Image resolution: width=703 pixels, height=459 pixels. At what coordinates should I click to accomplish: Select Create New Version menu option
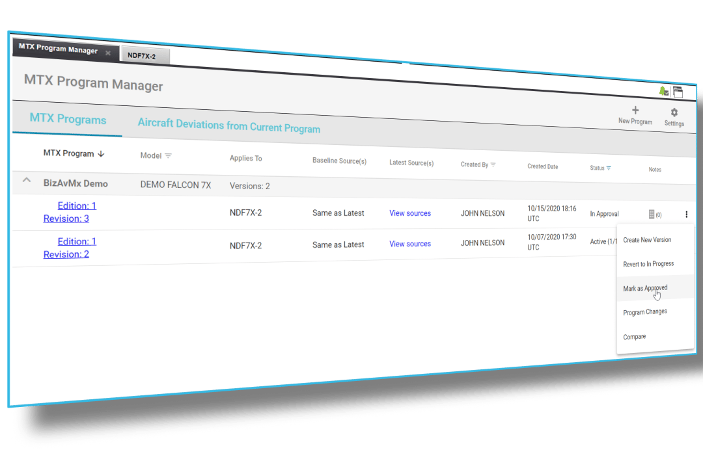click(x=647, y=240)
